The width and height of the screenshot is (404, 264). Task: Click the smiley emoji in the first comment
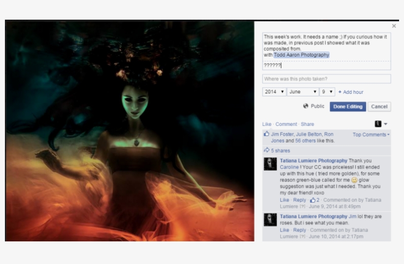(354, 180)
